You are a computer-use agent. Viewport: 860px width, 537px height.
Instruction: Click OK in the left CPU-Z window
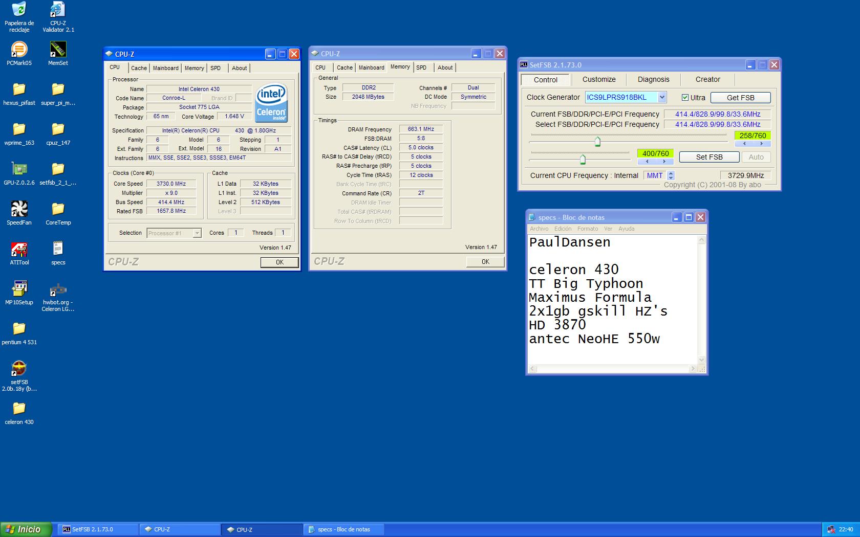point(279,262)
